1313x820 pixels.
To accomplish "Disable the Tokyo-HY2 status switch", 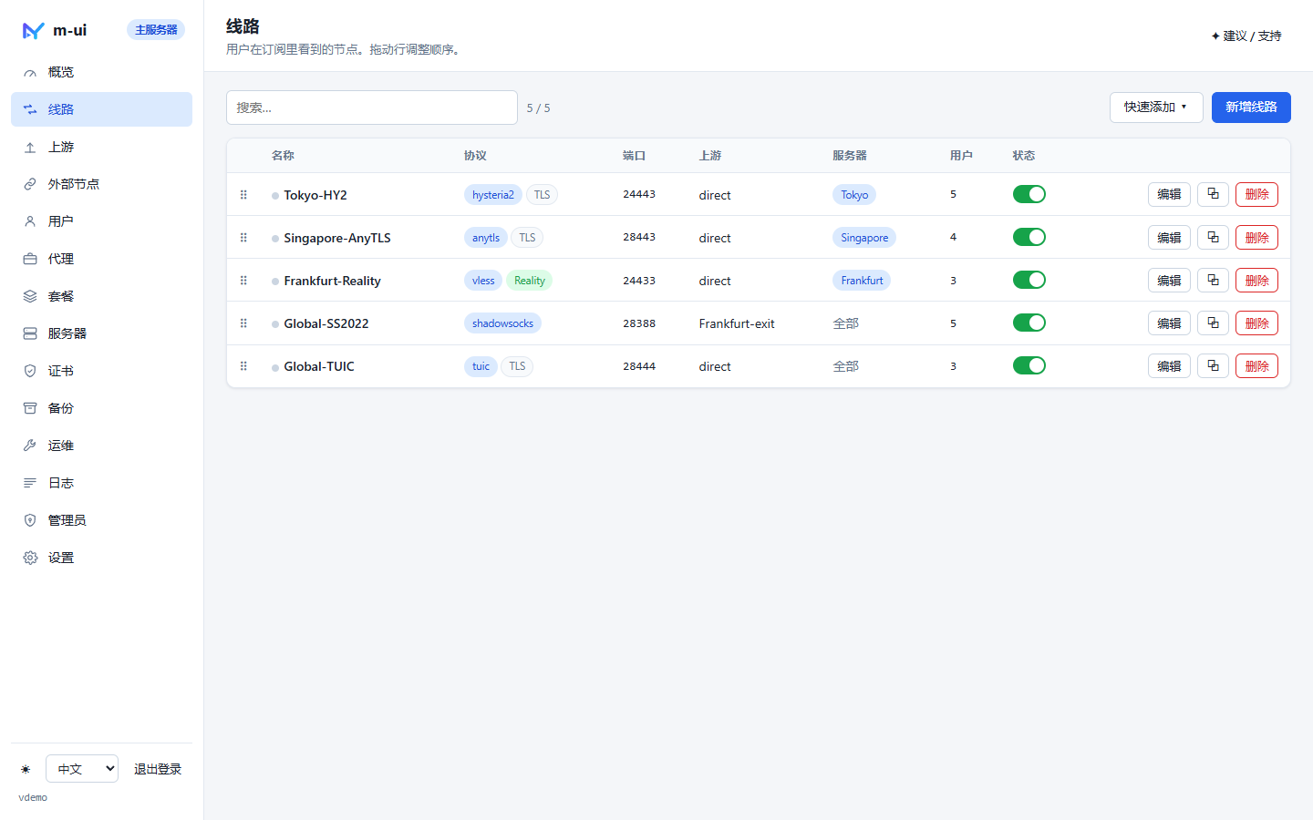I will (x=1029, y=194).
